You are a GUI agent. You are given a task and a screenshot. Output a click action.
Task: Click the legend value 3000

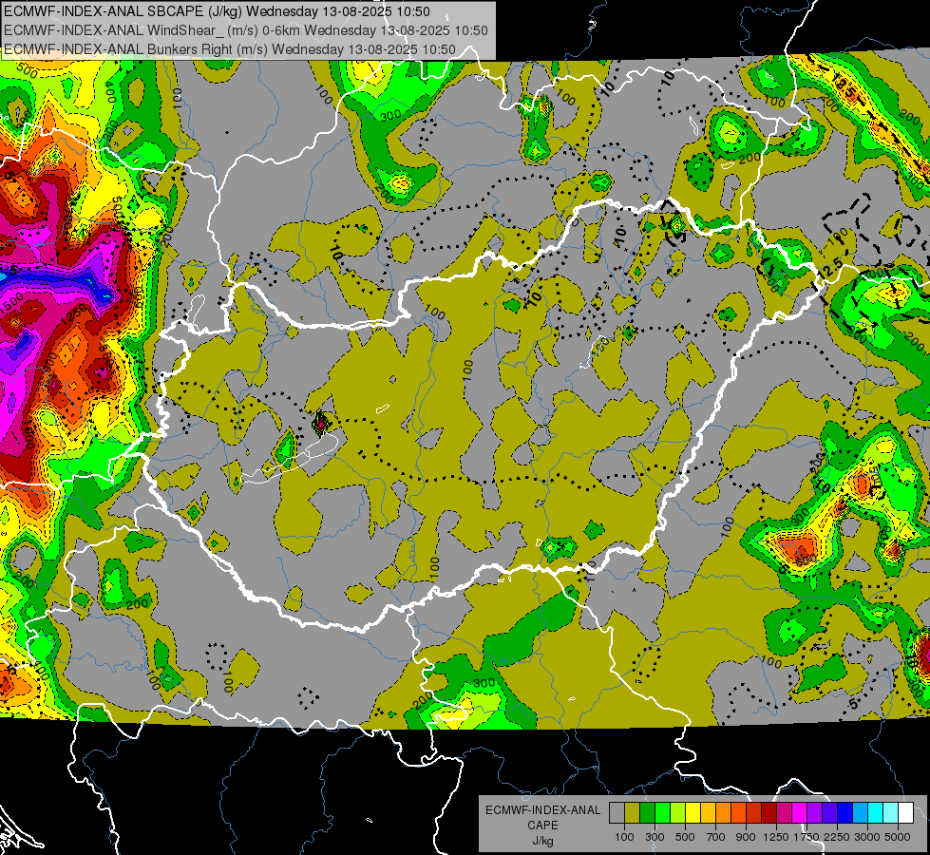(x=867, y=837)
